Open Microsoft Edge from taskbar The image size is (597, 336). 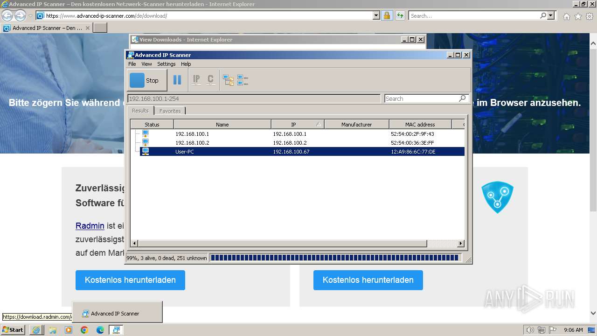pos(100,330)
